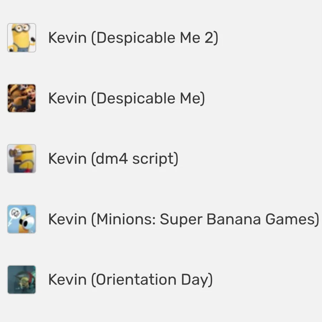Visit the entry titled "Kevin (dm4 script)"

coord(113,159)
